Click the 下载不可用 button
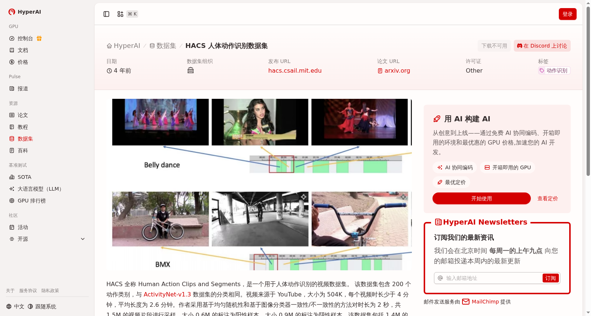This screenshot has height=316, width=591. 494,46
